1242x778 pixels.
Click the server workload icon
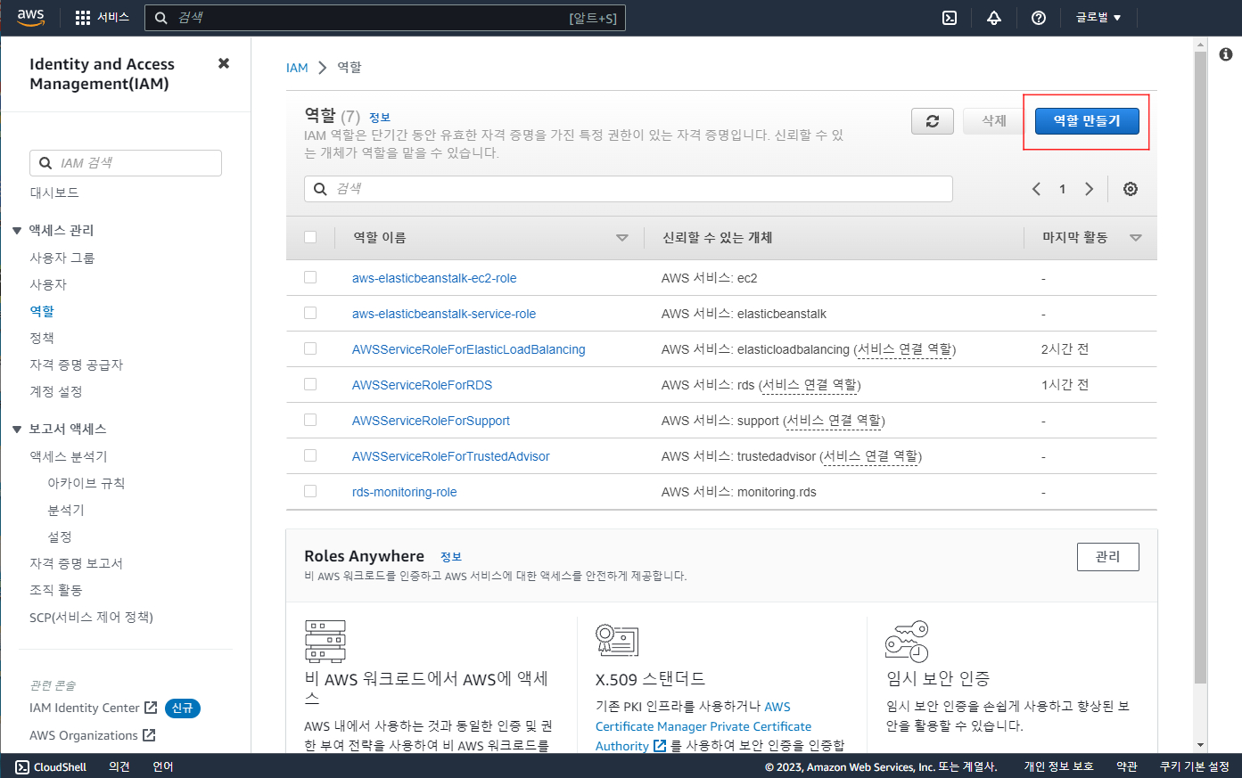point(325,642)
